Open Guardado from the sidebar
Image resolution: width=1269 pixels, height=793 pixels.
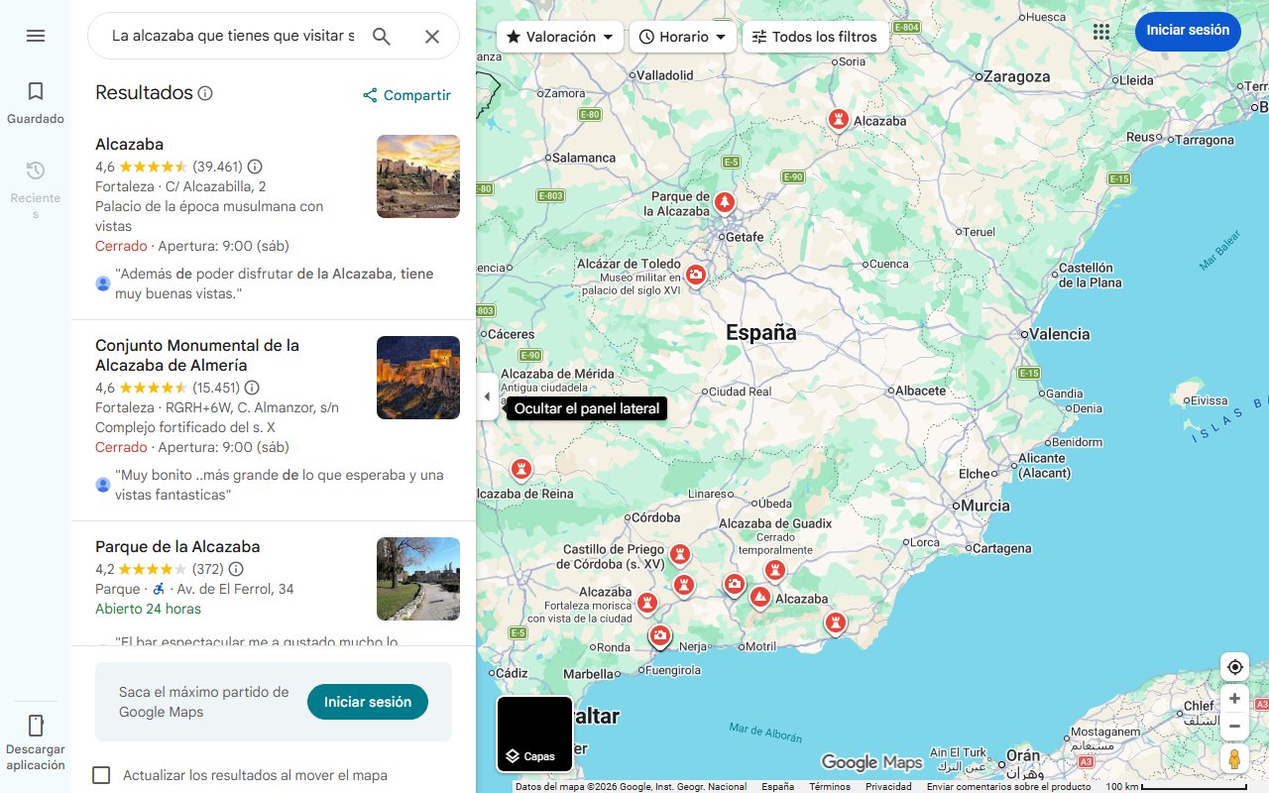point(36,99)
